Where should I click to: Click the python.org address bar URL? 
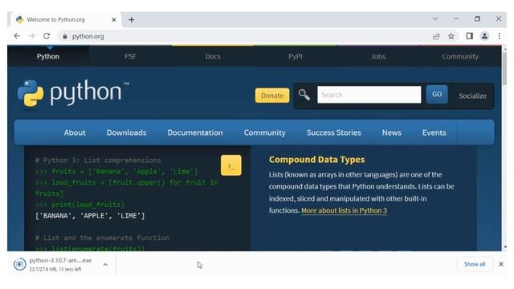88,36
